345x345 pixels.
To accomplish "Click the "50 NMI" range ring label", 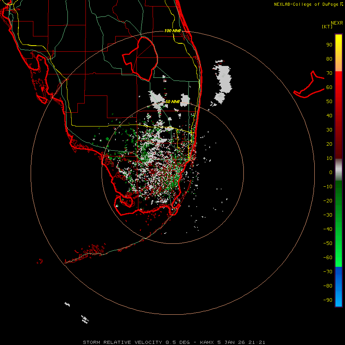I will pos(173,102).
